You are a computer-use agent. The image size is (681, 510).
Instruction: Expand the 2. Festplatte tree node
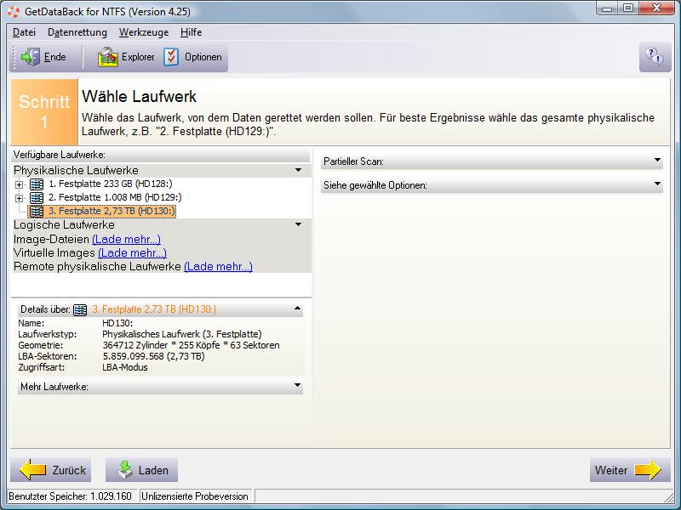click(x=19, y=198)
